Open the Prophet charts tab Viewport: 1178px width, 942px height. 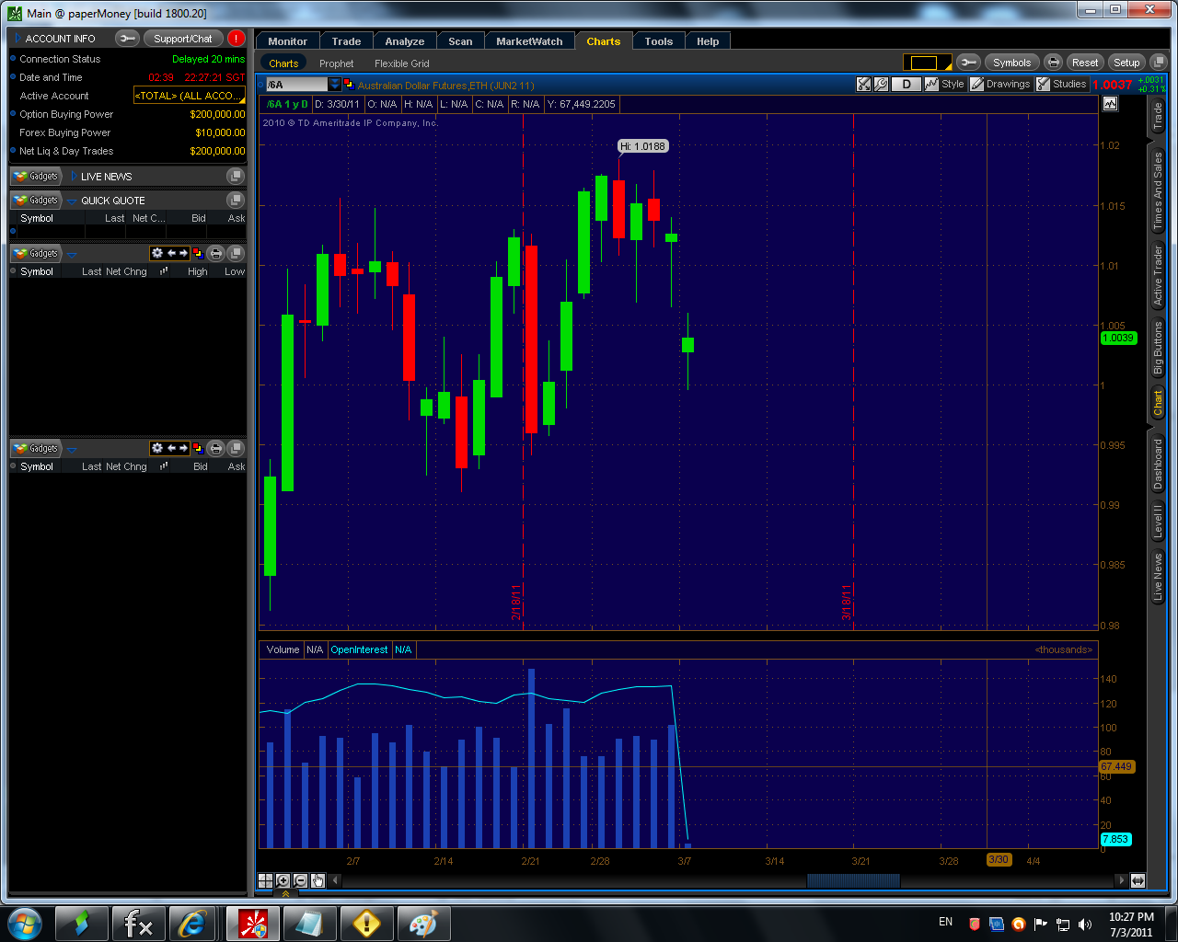[x=336, y=63]
